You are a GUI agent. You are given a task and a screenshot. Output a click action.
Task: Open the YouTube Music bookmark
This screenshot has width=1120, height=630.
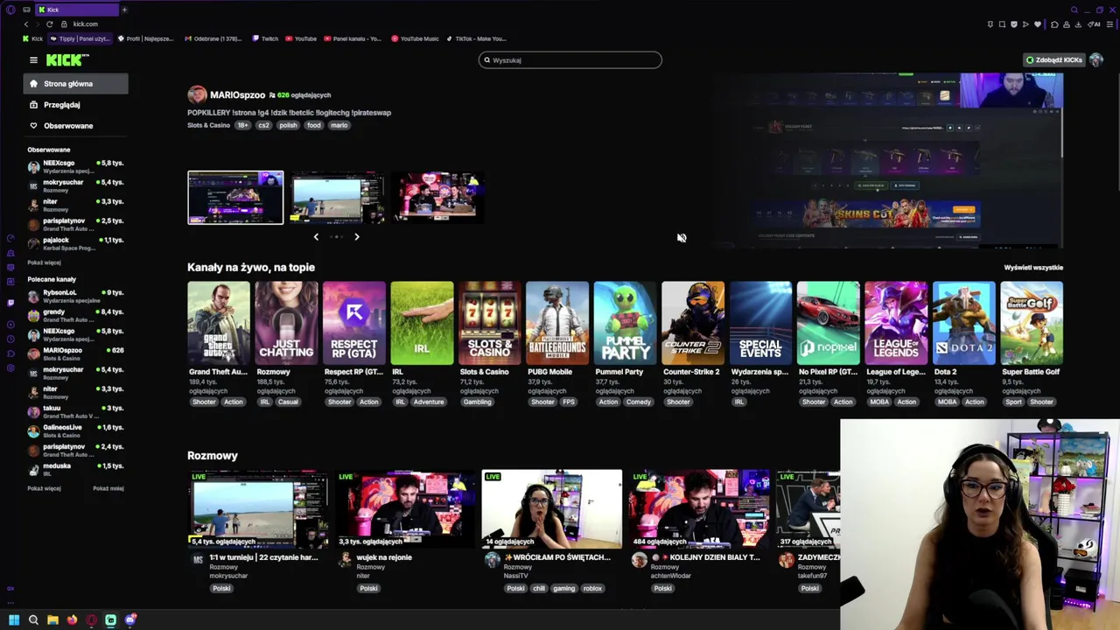point(415,38)
